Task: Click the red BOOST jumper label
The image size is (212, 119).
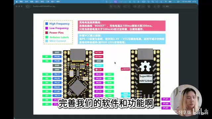Action: (x=125, y=69)
